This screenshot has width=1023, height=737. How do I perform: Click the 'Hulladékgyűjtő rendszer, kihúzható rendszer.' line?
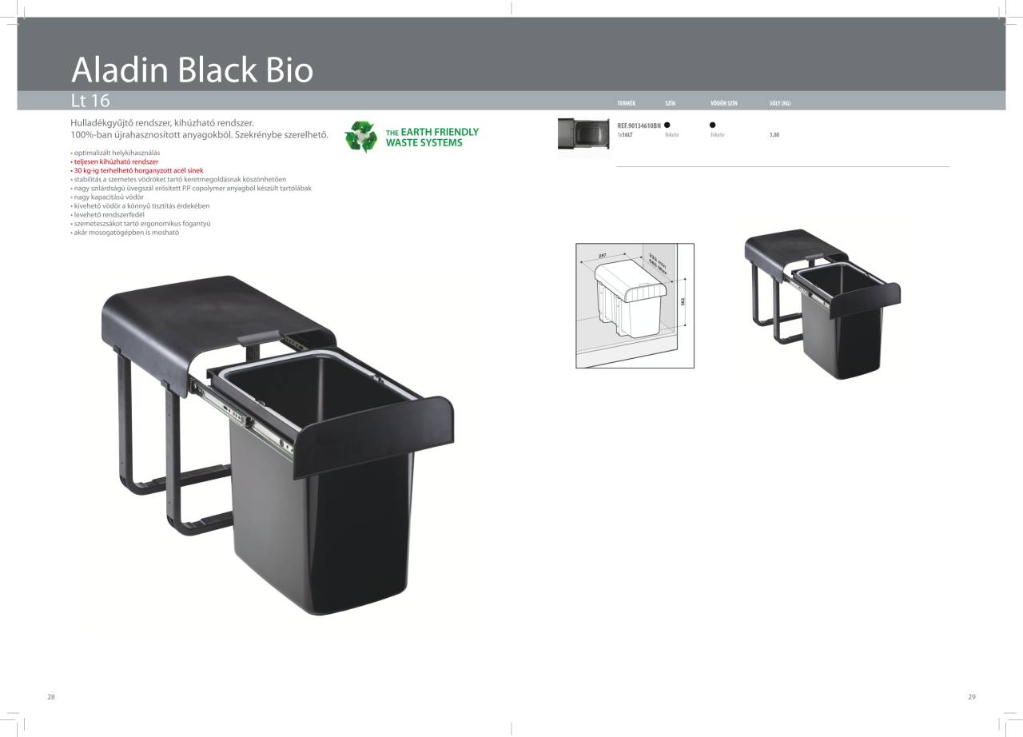pos(162,123)
